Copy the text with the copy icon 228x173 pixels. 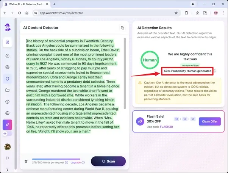tap(122, 28)
